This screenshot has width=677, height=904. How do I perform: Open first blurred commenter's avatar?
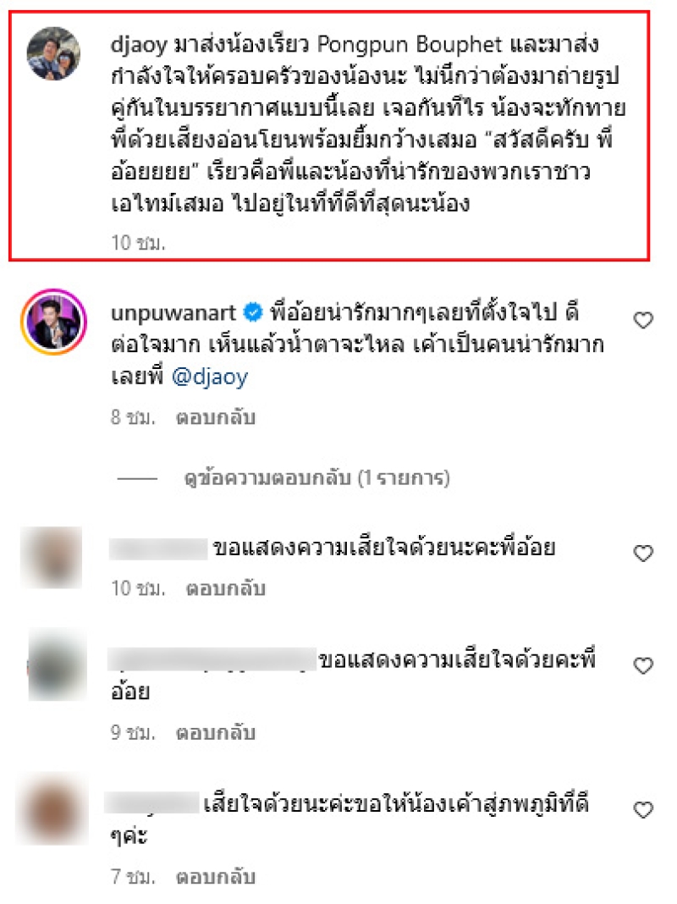(52, 558)
